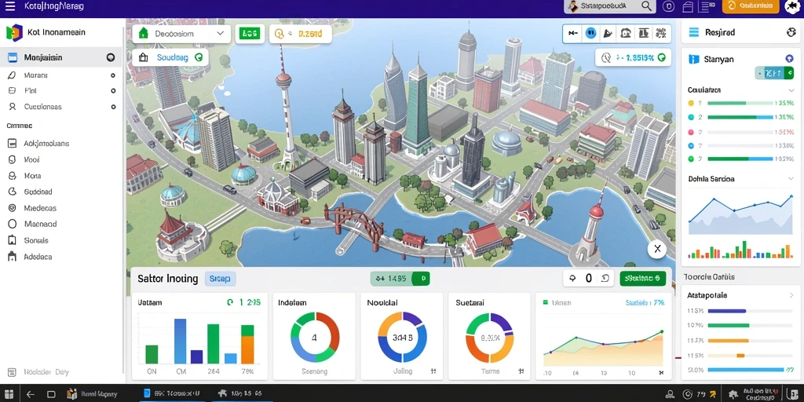The width and height of the screenshot is (804, 402).
Task: Click the pin icon left of the 0 counter
Action: tap(572, 279)
